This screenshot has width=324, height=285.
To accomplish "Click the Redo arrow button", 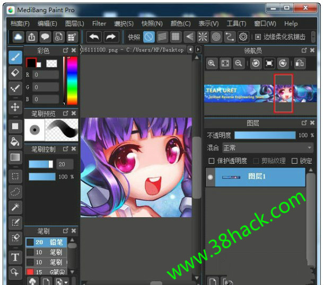I will pos(111,37).
